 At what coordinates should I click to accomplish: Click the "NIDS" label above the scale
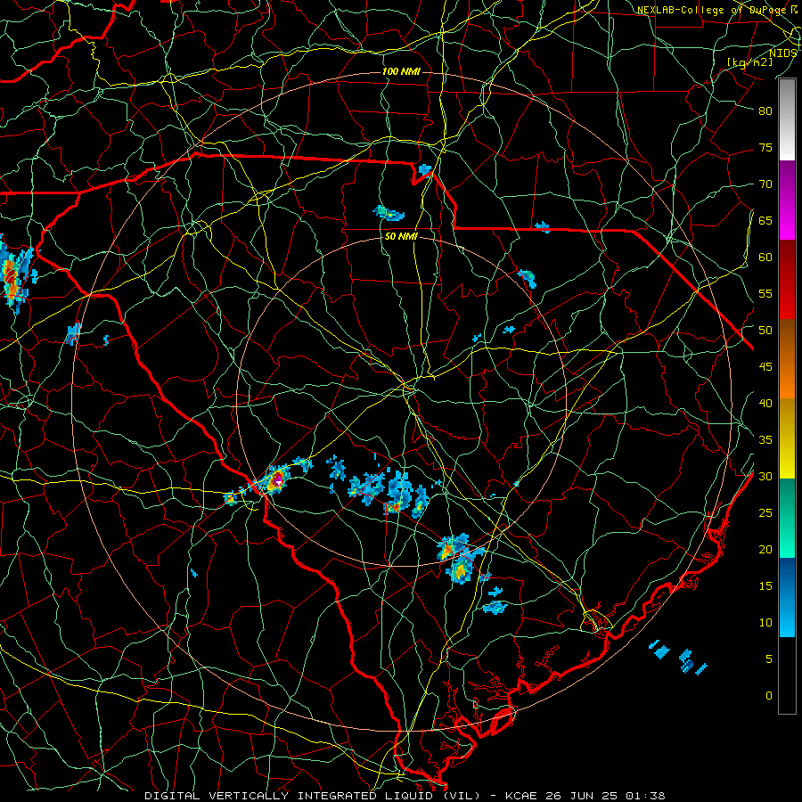coord(782,53)
